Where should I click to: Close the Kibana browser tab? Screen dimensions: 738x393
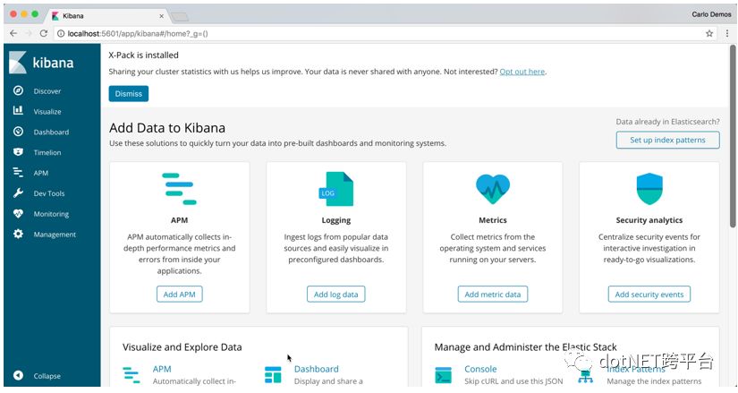point(161,16)
